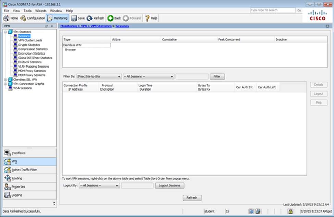Click the Logout Sessions button
The width and height of the screenshot is (334, 217).
click(x=170, y=185)
